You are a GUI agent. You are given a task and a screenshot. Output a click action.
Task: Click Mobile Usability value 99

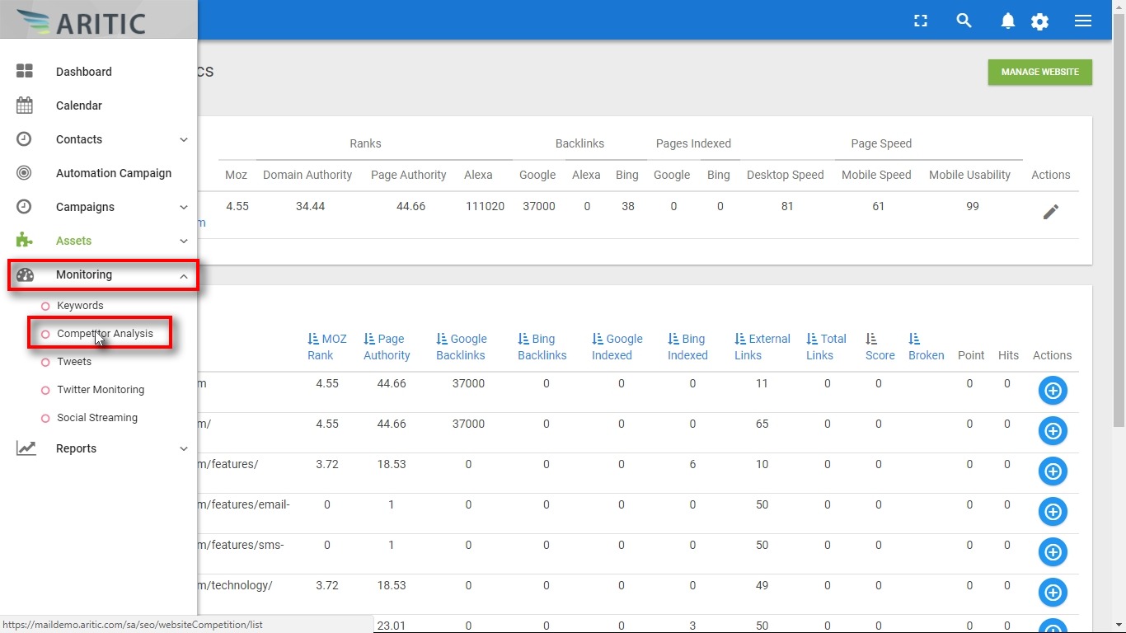click(x=973, y=206)
